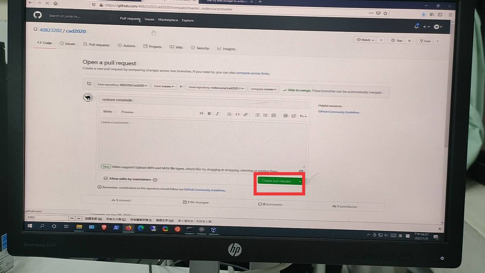Follow the compare across forks link
485x273 pixels.
coord(253,73)
